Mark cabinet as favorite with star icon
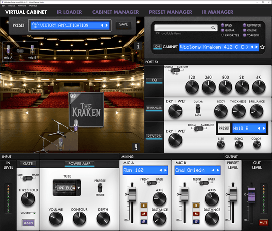Viewport: 272px width, 231px height. [262, 47]
